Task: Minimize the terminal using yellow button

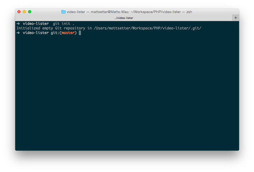Action: (24, 12)
